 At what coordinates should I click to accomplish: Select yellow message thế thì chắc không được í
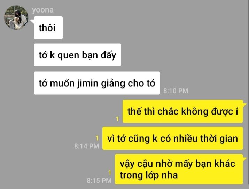[182, 111]
